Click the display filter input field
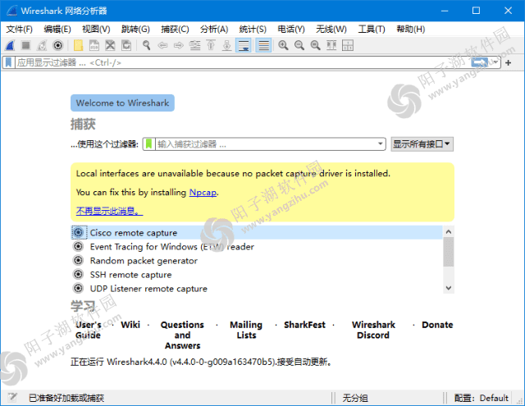The width and height of the screenshot is (525, 406). [243, 62]
